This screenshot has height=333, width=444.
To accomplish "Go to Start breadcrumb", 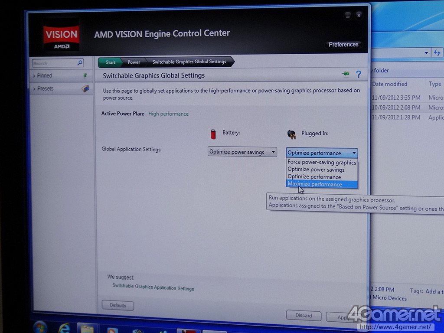I will (x=111, y=62).
